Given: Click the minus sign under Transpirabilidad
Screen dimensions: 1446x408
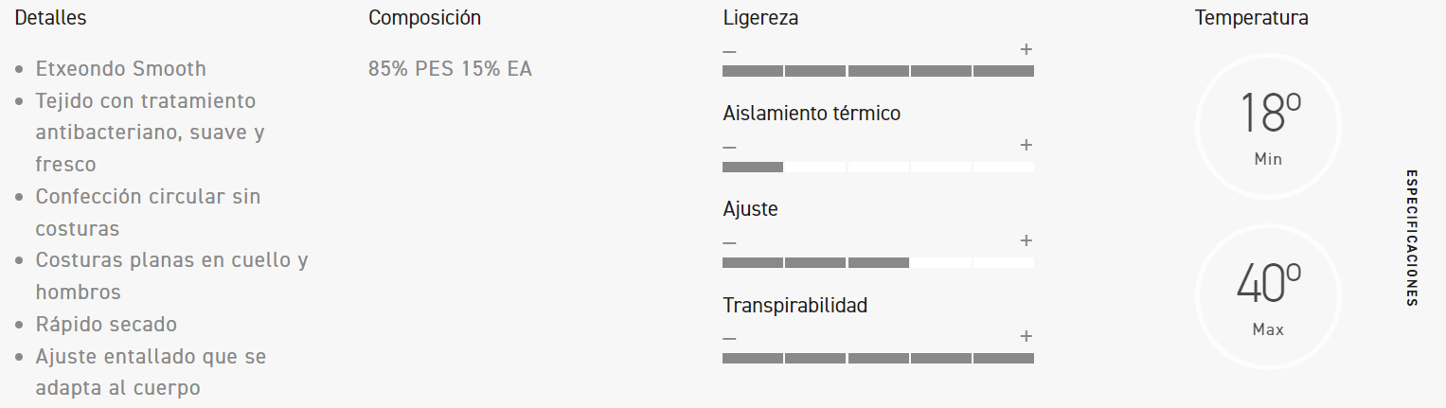Looking at the screenshot, I should pos(729,338).
